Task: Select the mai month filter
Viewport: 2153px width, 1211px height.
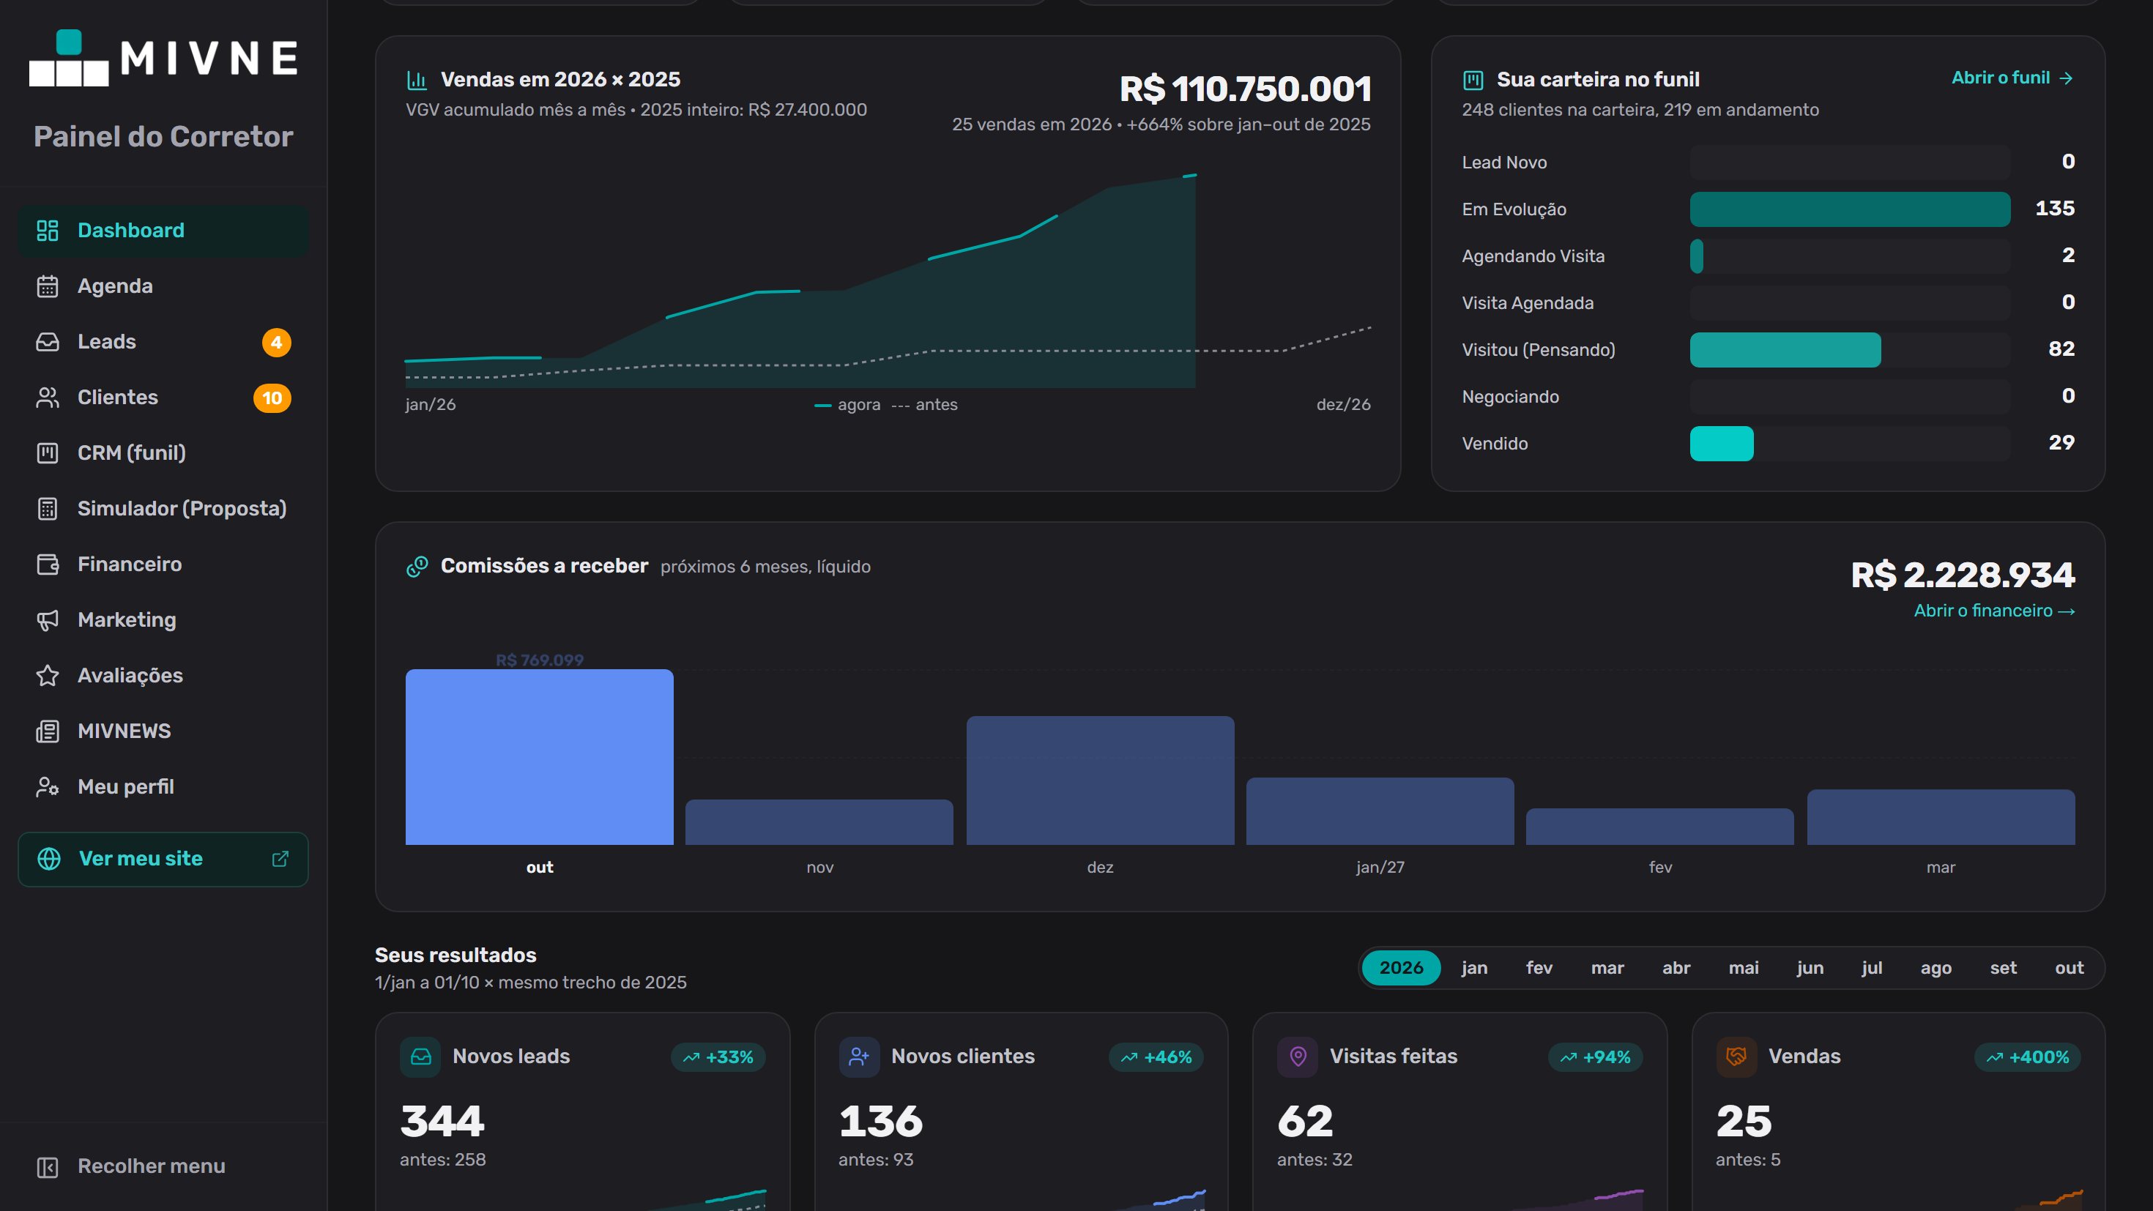Action: [1744, 968]
